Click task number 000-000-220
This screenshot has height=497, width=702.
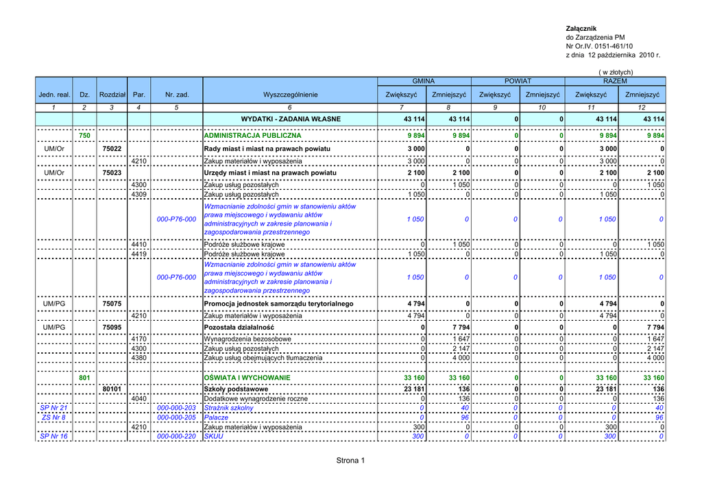pos(176,436)
